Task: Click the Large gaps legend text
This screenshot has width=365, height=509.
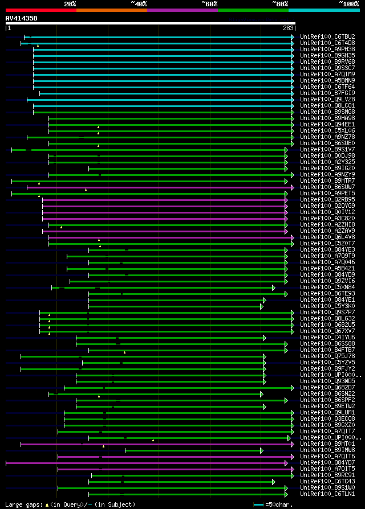Action: point(25,505)
